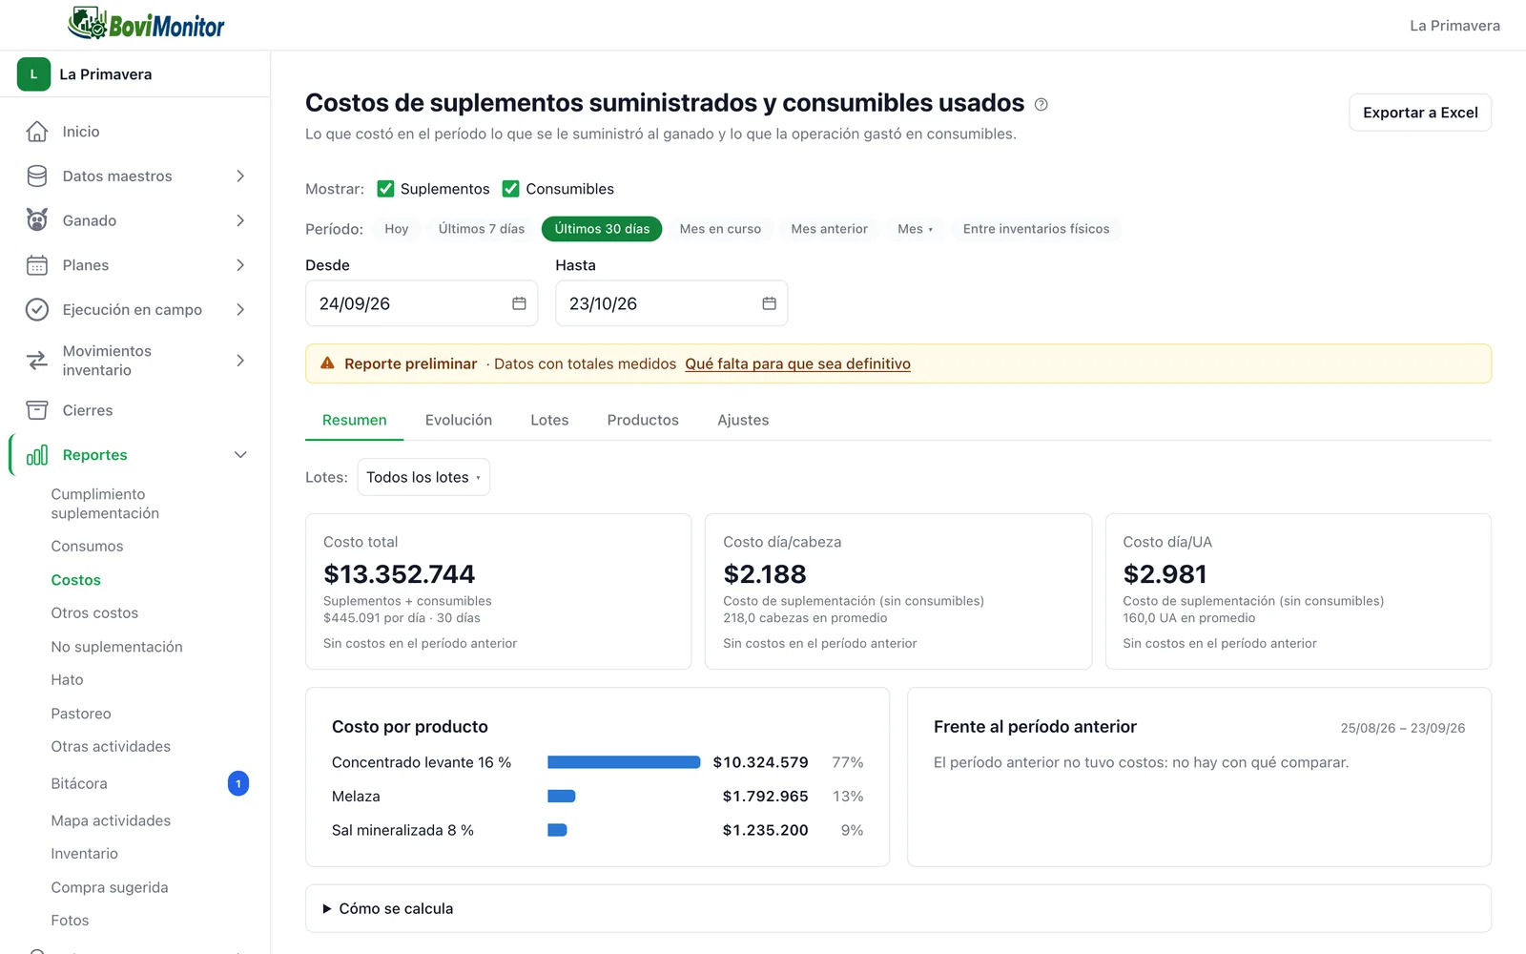Click the Cierres archive box icon

37,410
